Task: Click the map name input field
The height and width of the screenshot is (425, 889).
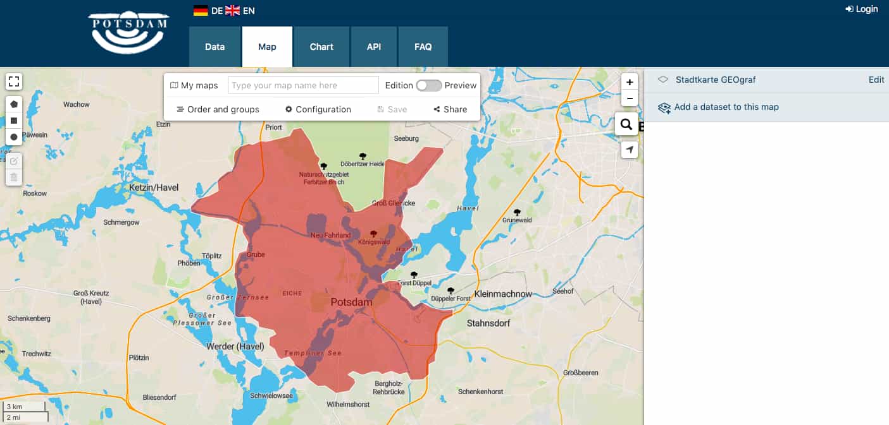Action: [303, 85]
